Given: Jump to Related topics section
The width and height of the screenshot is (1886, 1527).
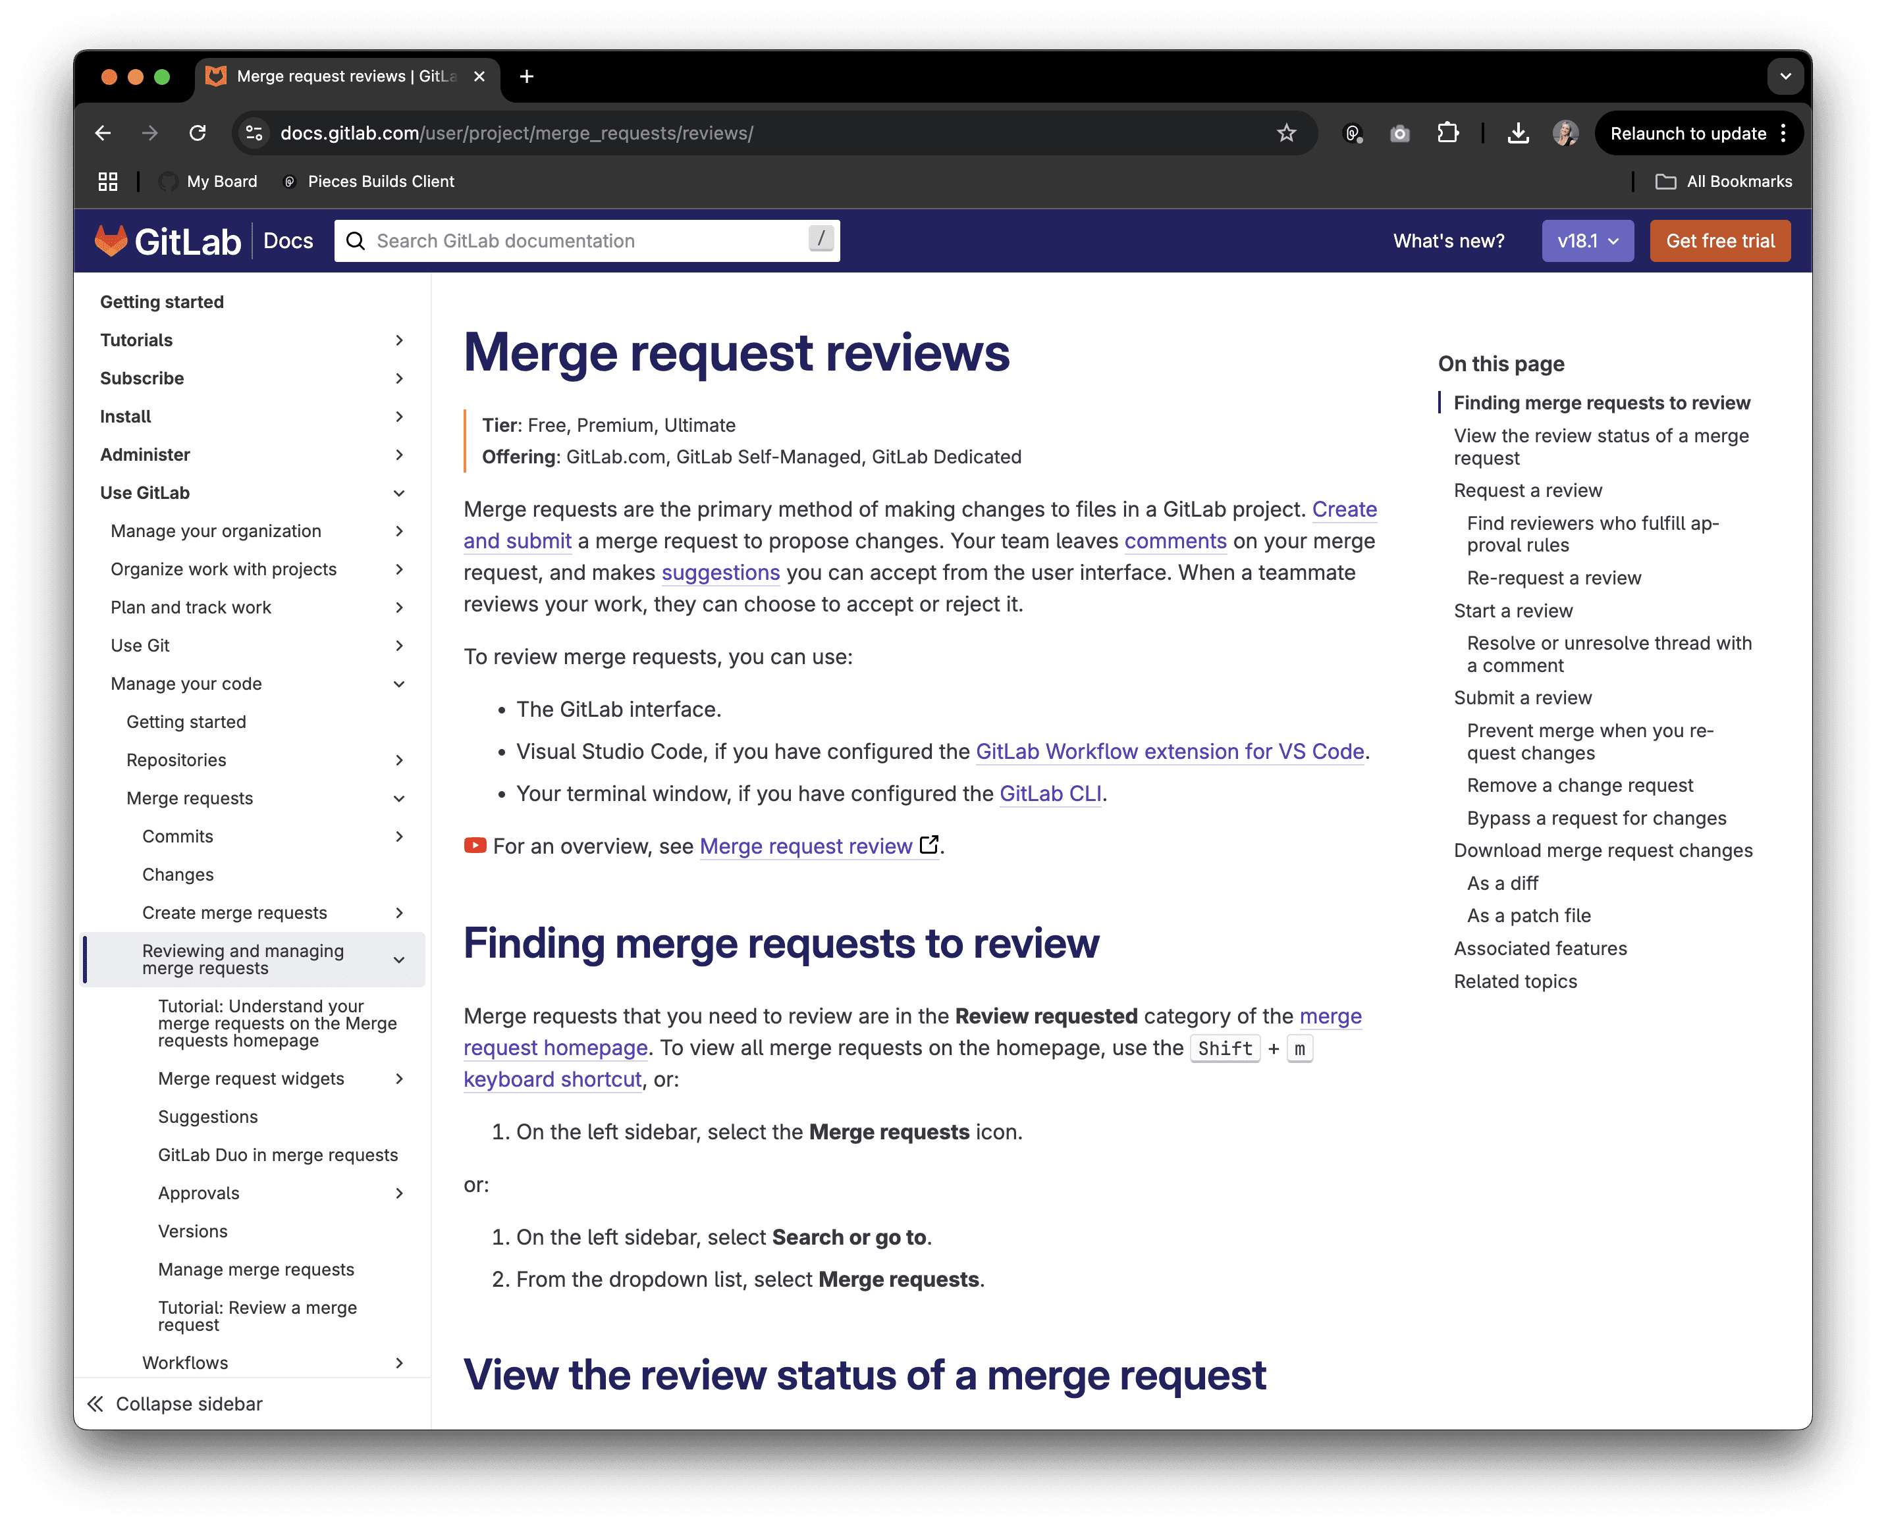Looking at the screenshot, I should 1515,981.
